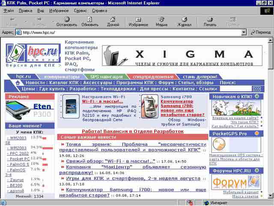Open the Справка menu
Image resolution: width=274 pixels, height=206 pixels.
point(100,11)
